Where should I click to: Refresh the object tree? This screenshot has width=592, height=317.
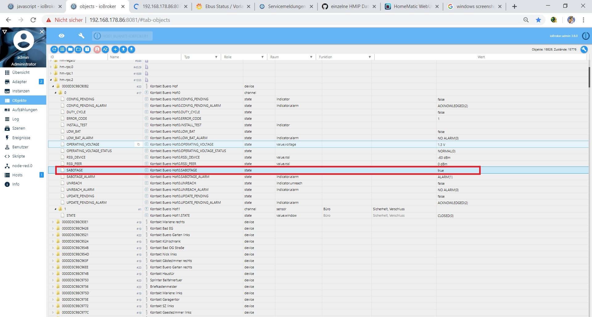[x=54, y=49]
